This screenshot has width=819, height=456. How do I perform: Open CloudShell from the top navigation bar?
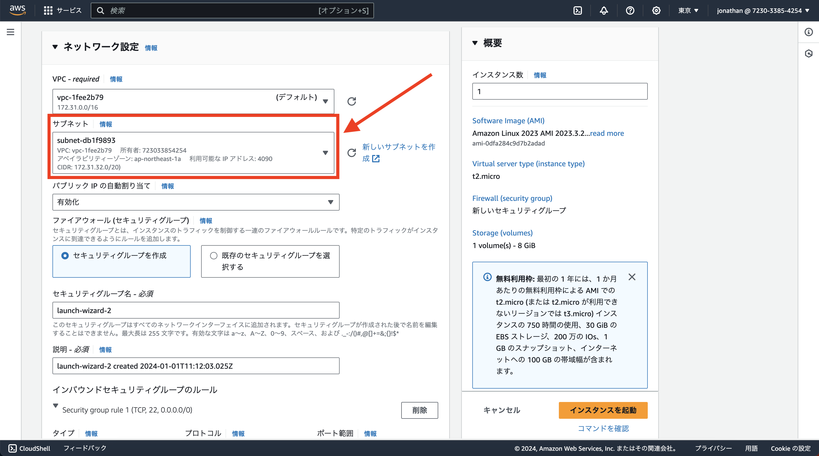click(x=578, y=10)
